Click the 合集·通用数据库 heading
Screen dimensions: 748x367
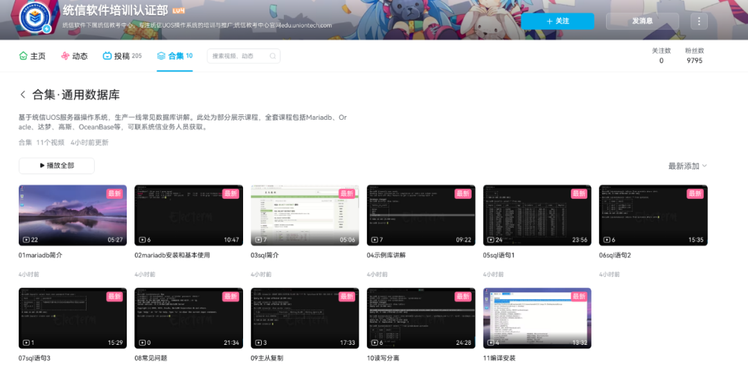pyautogui.click(x=76, y=94)
